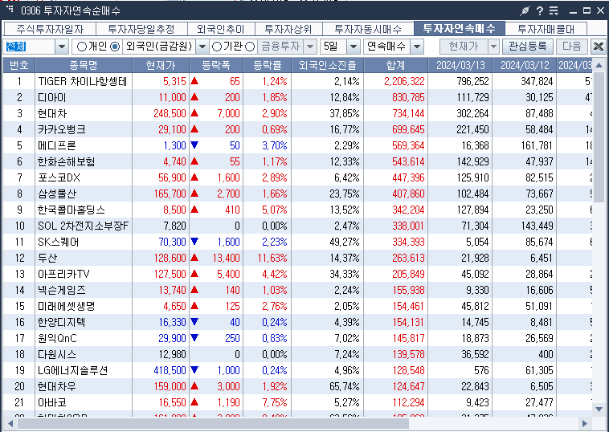Expand the 외국인(금감원) dropdown arrow
This screenshot has height=432, width=609.
pos(202,47)
